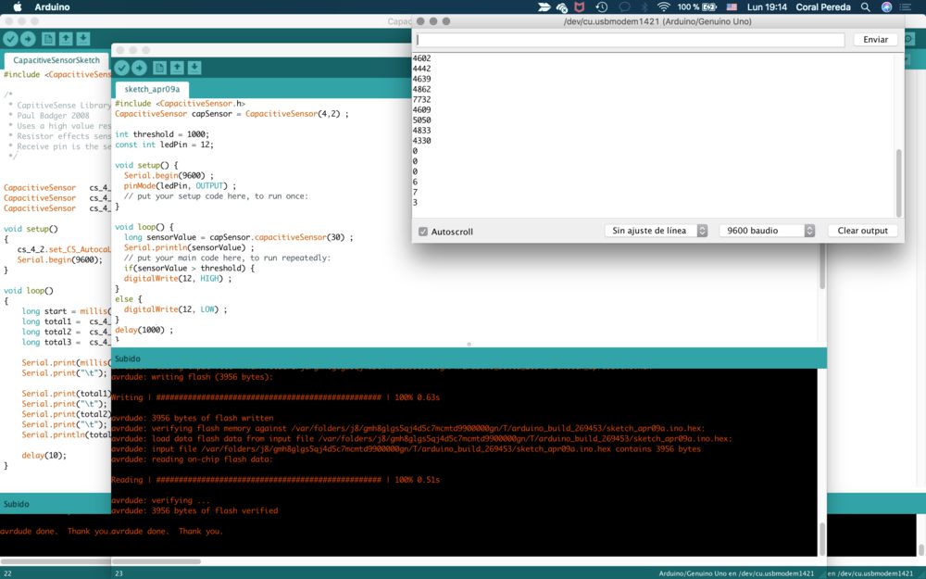Click Upload in the CapacitiveSensorSketch window
Screen dimensions: 926x579
tap(28, 39)
